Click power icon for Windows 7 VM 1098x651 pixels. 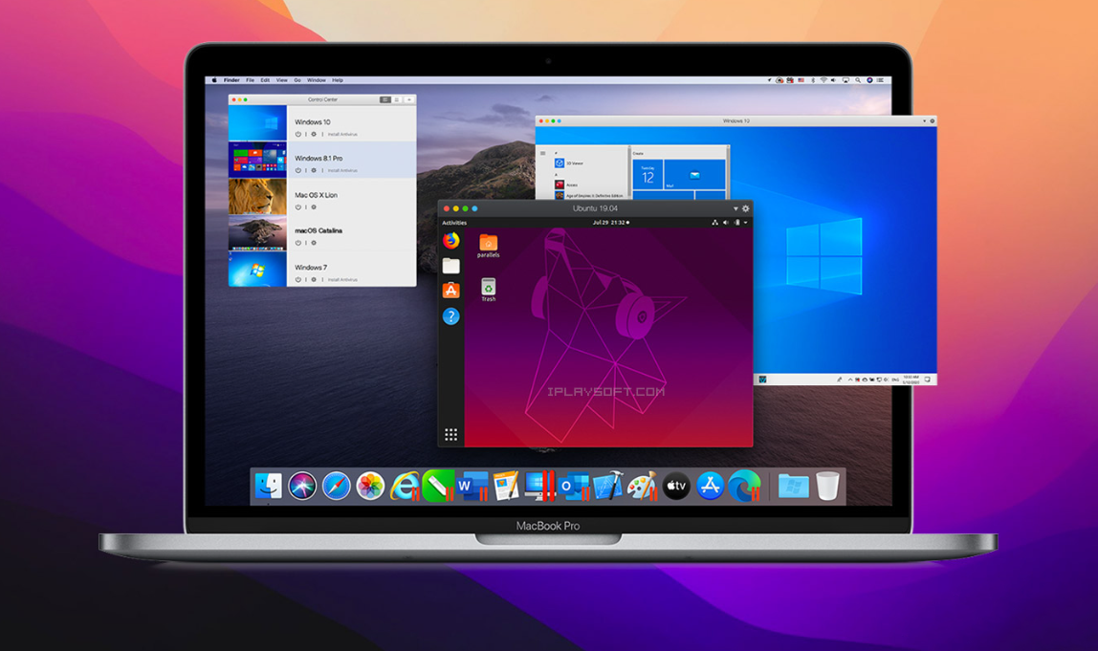point(297,279)
